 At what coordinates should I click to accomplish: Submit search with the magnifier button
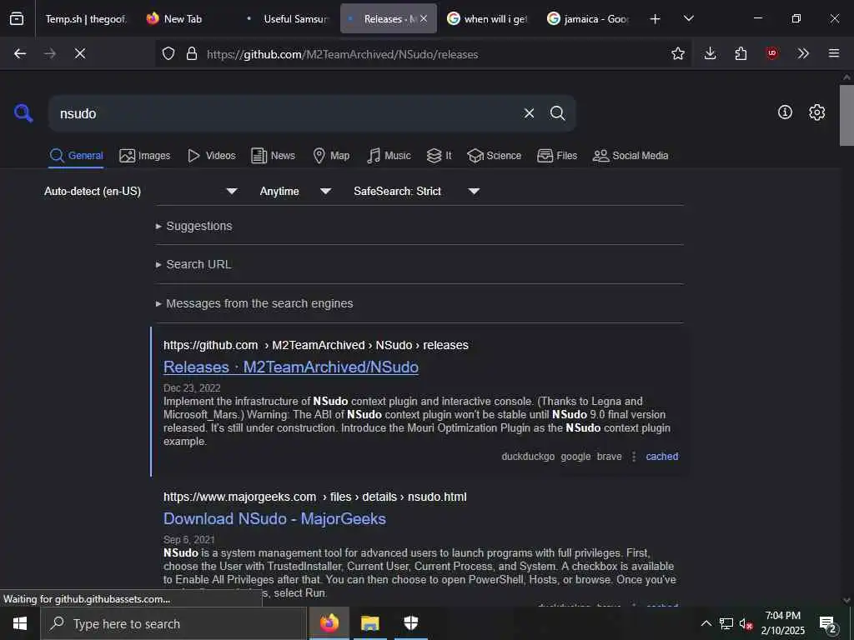coord(557,113)
